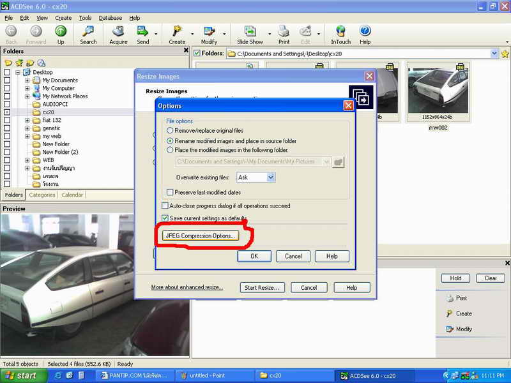Open More about enhanced resize link

click(x=187, y=287)
